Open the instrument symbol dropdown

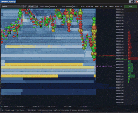pos(14,6)
